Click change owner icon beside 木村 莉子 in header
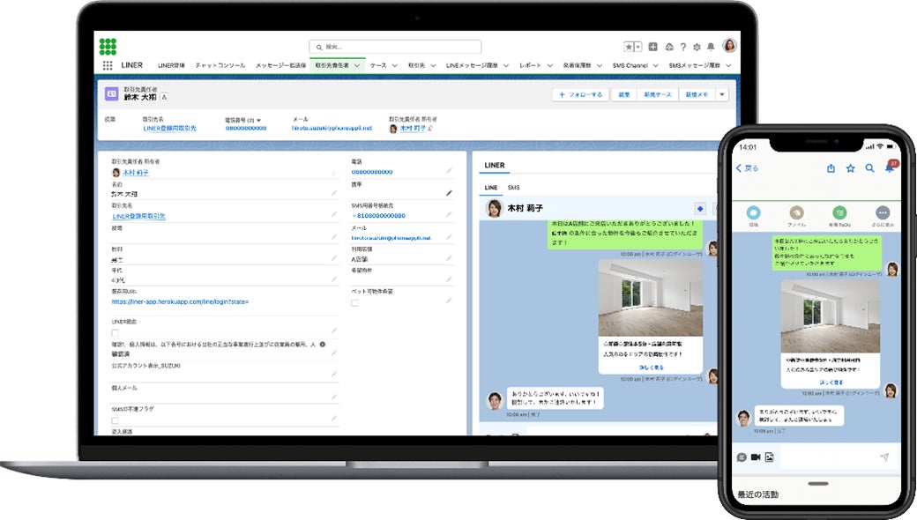 point(430,128)
